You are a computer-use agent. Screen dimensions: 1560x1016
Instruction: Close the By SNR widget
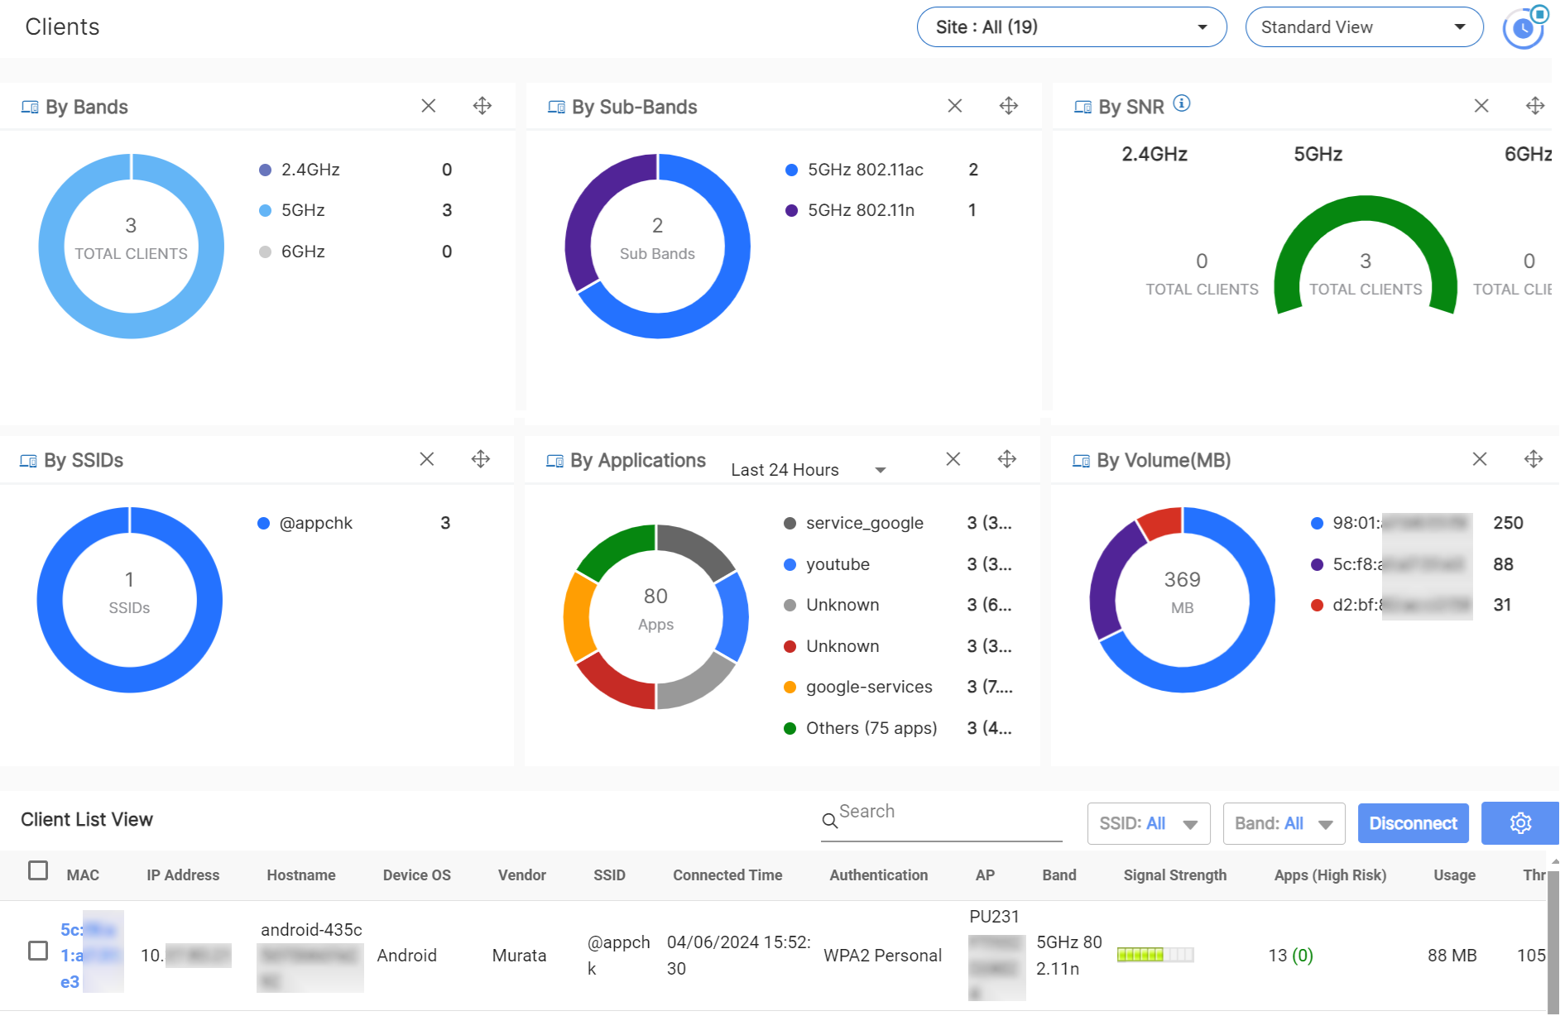[1481, 106]
